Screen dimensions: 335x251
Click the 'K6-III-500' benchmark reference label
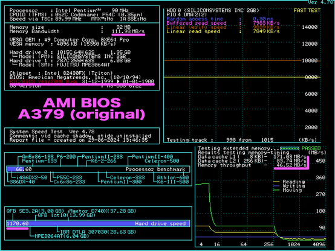(x=173, y=182)
